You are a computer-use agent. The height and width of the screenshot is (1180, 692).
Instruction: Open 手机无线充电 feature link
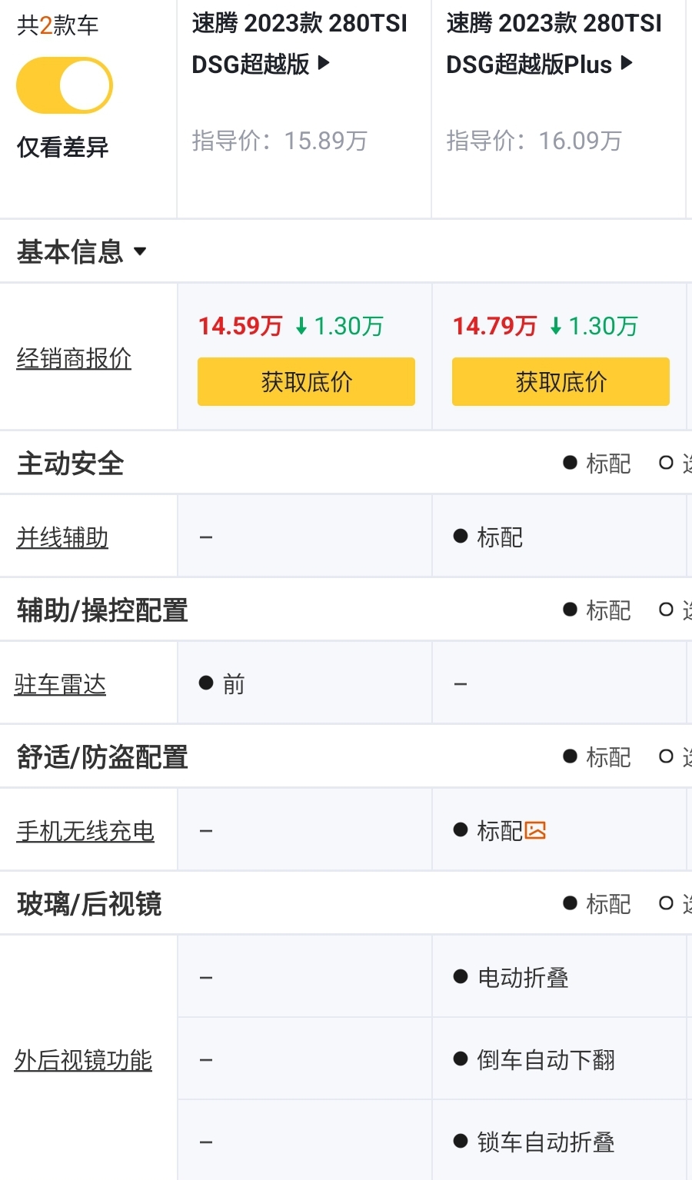85,831
